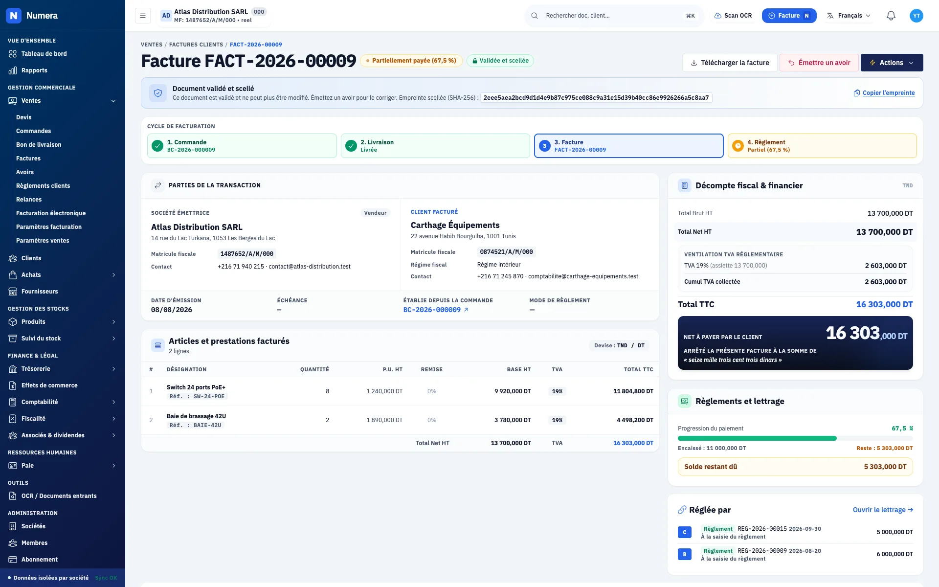This screenshot has width=939, height=587.
Task: Open the Français language dropdown
Action: 849,16
